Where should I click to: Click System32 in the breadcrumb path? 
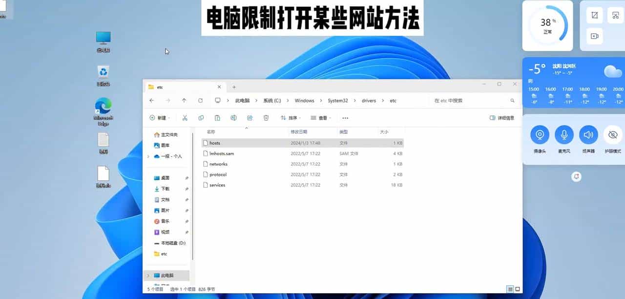[x=338, y=100]
